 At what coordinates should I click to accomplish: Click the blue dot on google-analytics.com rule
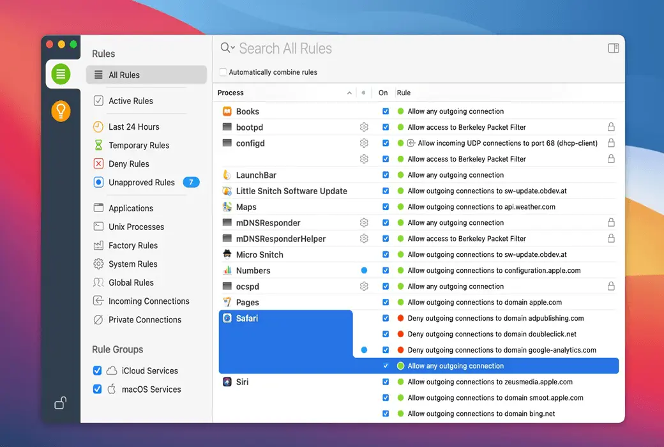(364, 350)
